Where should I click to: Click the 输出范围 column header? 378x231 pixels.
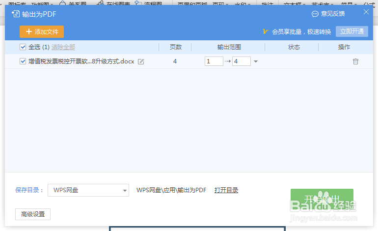[229, 47]
